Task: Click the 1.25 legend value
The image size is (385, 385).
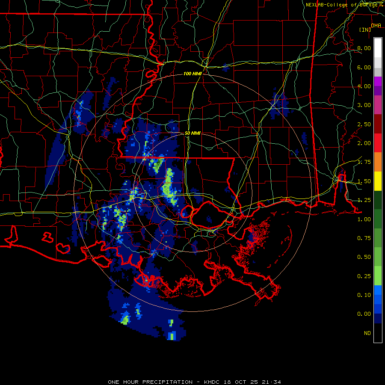Action: coord(364,200)
